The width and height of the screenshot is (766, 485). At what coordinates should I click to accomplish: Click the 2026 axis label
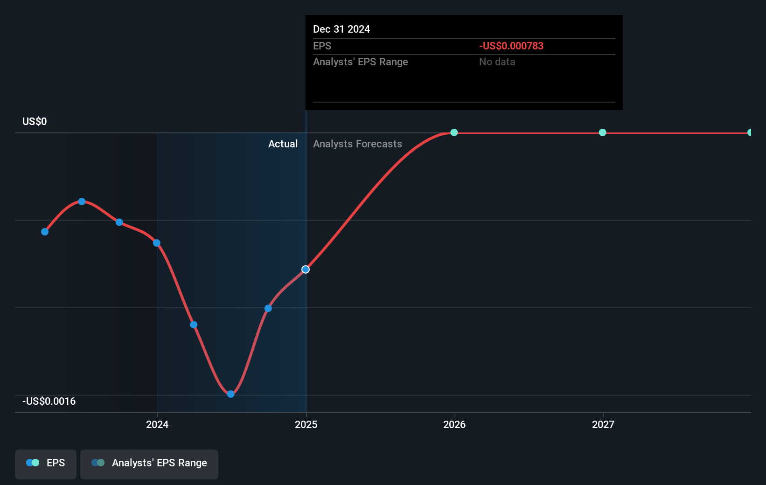pyautogui.click(x=455, y=425)
